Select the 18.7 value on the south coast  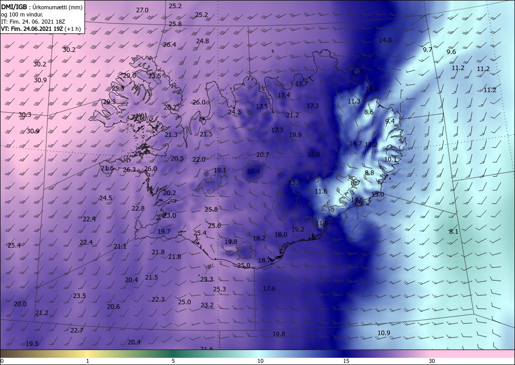pos(264,260)
